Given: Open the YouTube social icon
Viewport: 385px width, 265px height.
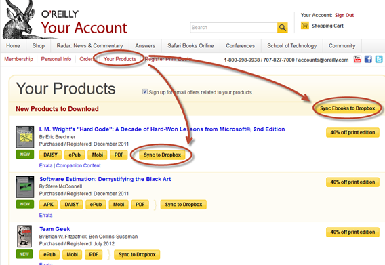Looking at the screenshot, I should pos(357,59).
